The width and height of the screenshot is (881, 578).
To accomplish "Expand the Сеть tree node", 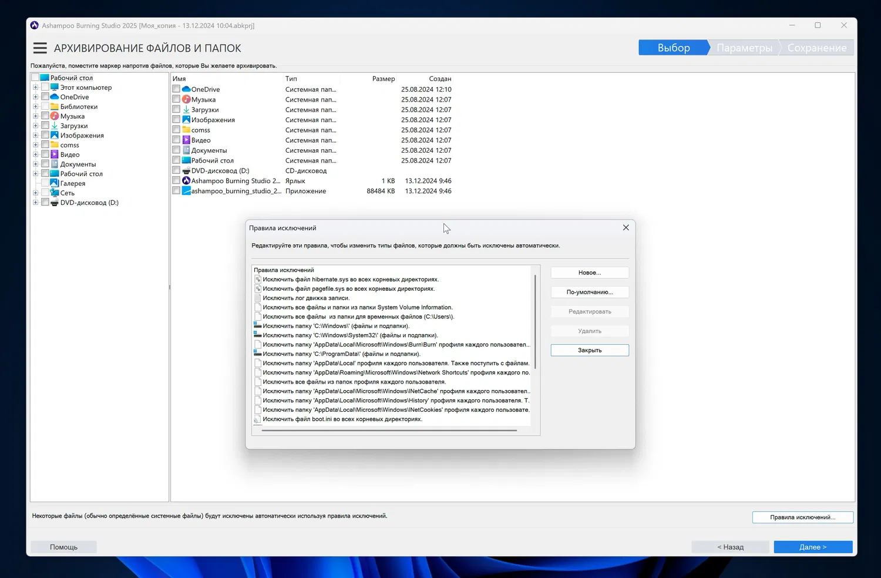I will click(36, 193).
